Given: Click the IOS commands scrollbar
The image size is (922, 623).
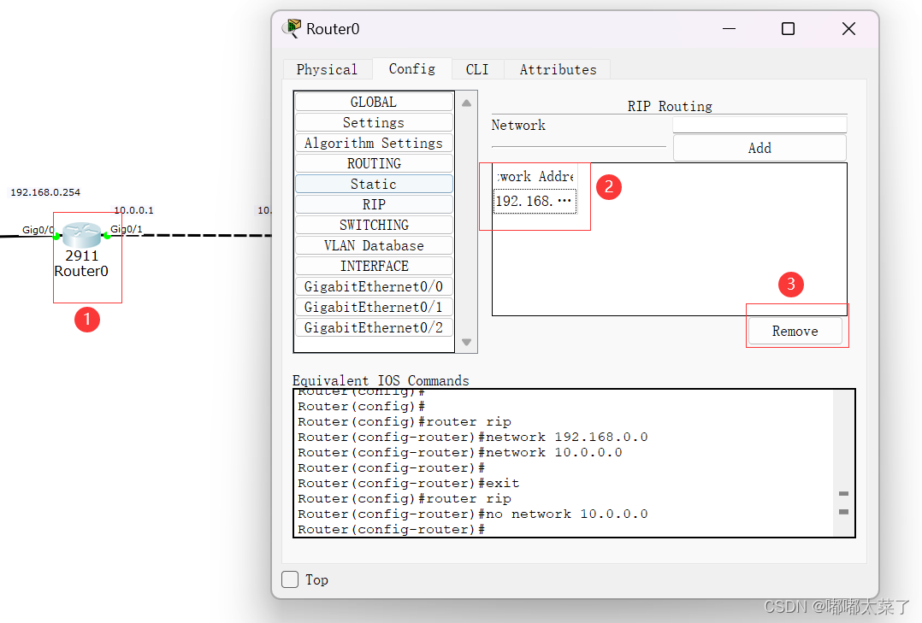Looking at the screenshot, I should pyautogui.click(x=844, y=462).
